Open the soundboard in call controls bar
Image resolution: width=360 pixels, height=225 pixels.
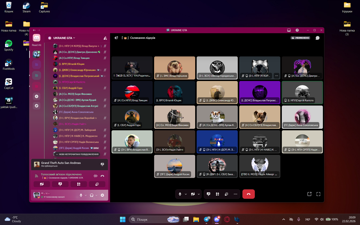pyautogui.click(x=226, y=194)
